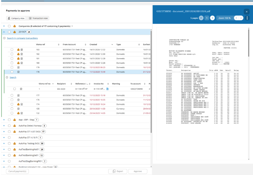The width and height of the screenshot is (253, 175).
Task: Close the PDF document preview
Action: coord(247,12)
